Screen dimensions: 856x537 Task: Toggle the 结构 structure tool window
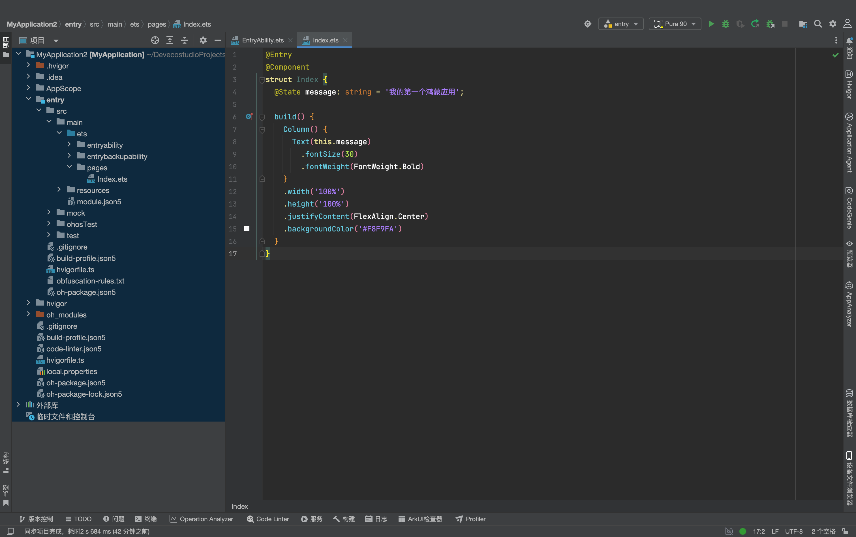[6, 462]
